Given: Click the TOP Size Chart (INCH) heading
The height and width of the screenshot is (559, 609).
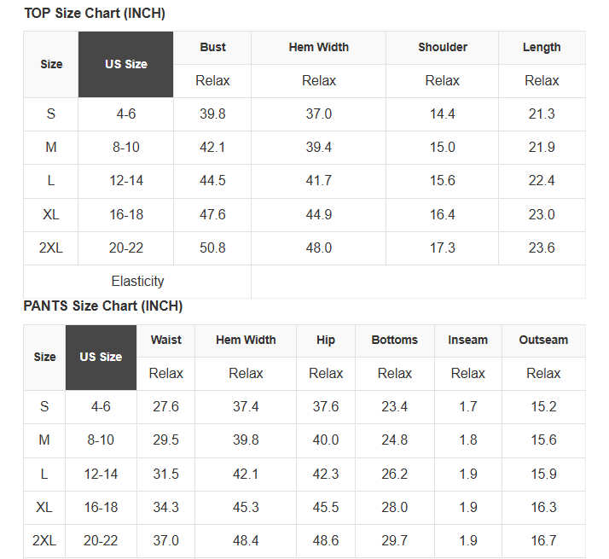Looking at the screenshot, I should 95,14.
